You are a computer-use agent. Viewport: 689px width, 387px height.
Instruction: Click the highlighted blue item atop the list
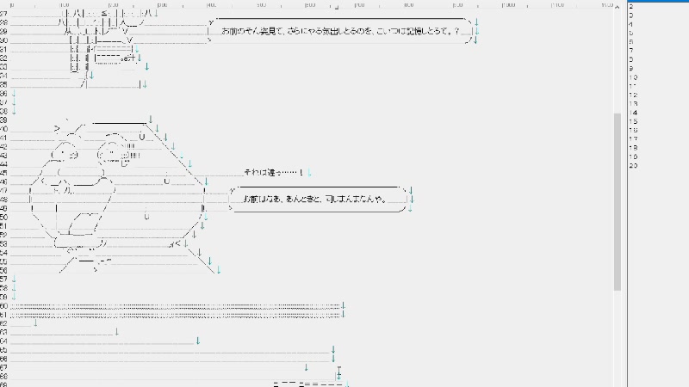click(x=655, y=1)
